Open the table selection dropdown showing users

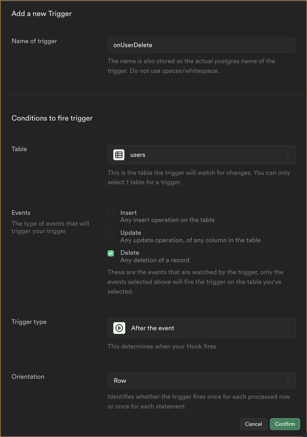(x=202, y=155)
